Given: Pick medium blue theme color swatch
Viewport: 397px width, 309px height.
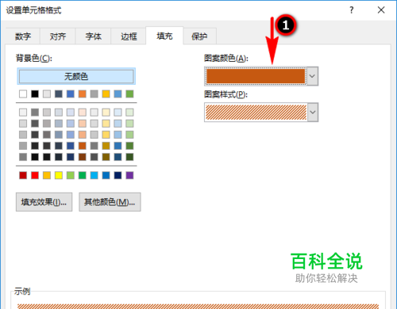Looking at the screenshot, I should coord(71,93).
